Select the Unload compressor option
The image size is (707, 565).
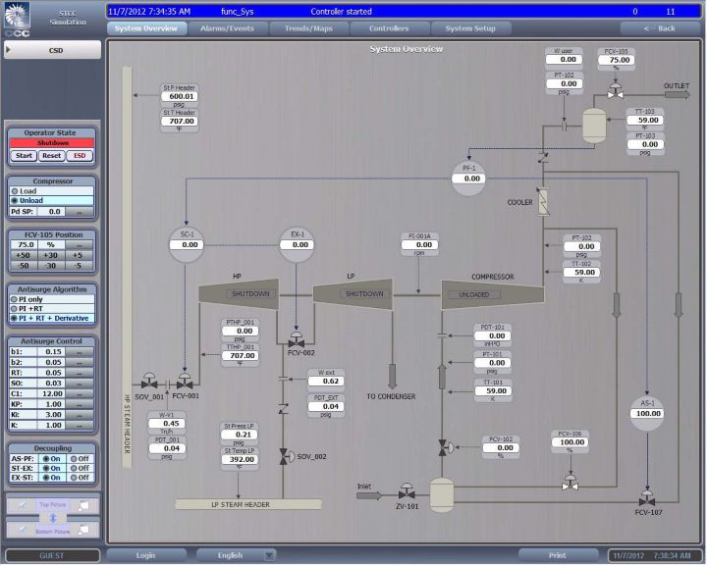[51, 200]
